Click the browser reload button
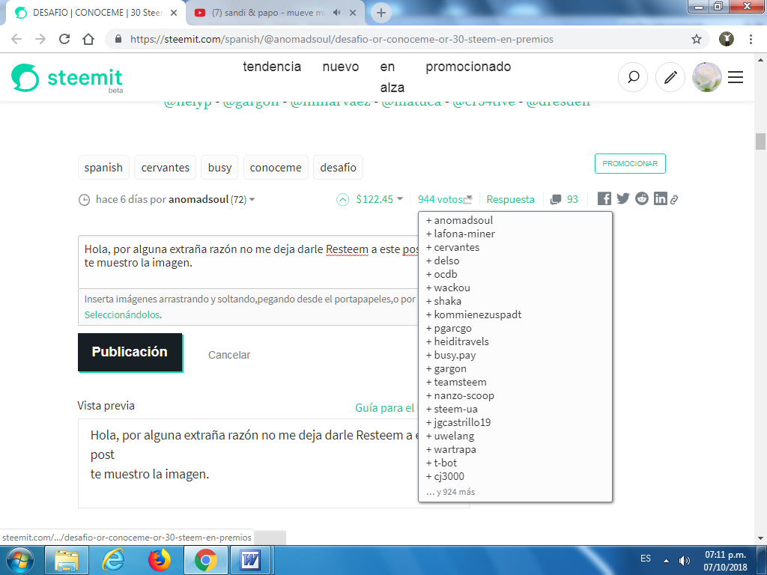 coord(64,39)
